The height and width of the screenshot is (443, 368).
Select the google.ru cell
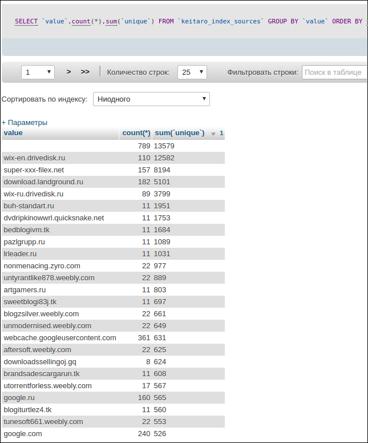pyautogui.click(x=60, y=398)
